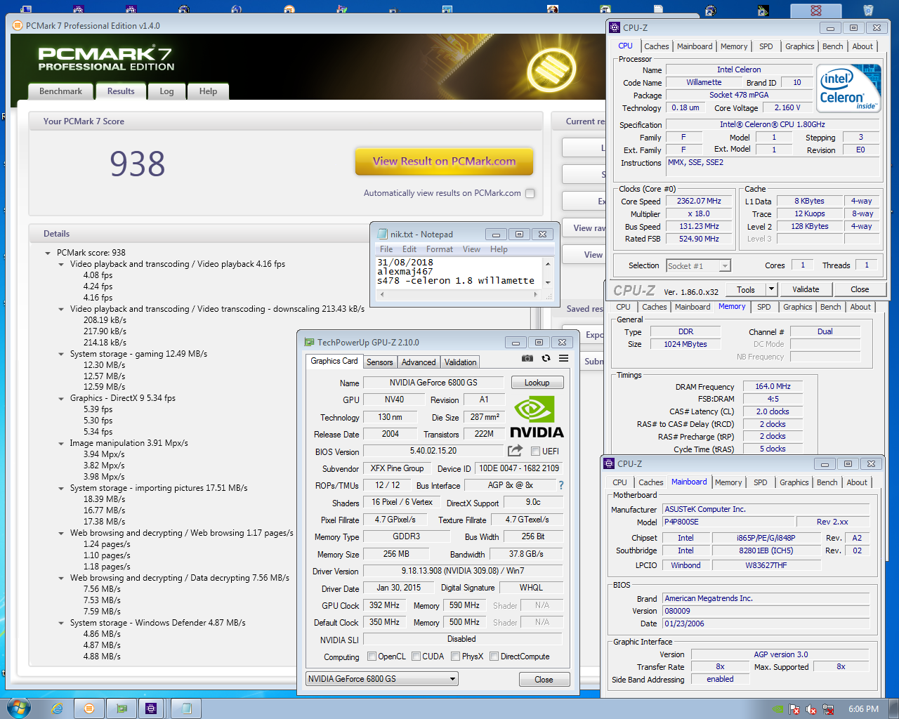Toggle the PhysX checkbox
The image size is (899, 719).
pos(456,657)
